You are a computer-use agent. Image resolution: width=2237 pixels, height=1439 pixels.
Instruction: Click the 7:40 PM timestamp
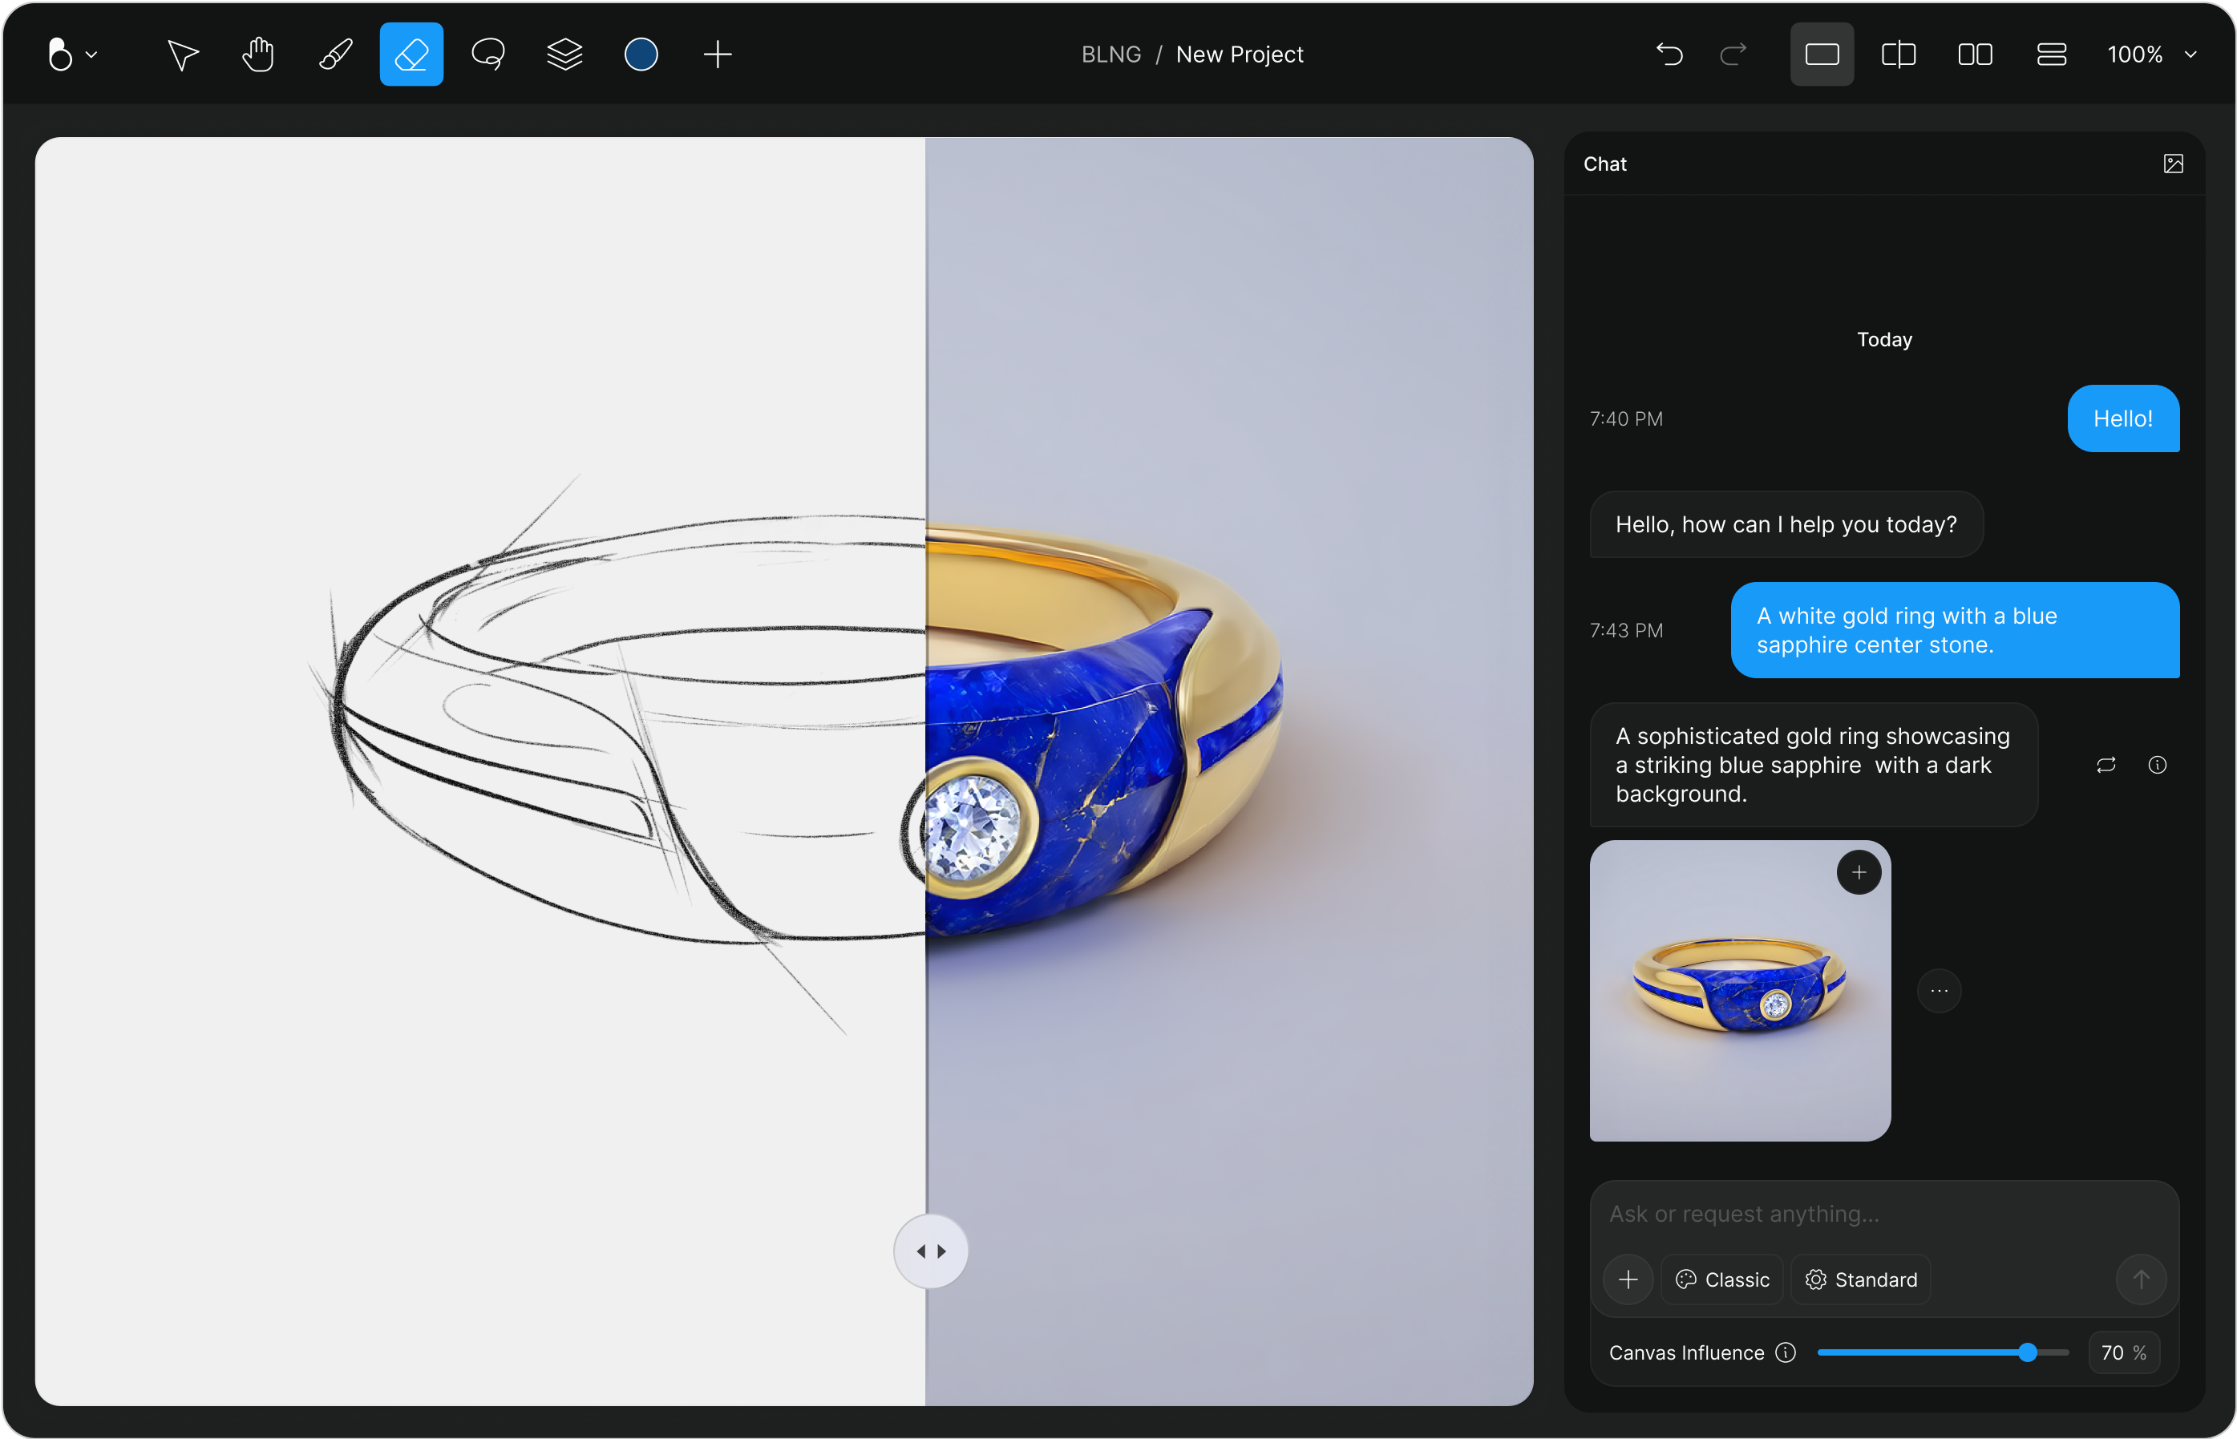pos(1626,418)
